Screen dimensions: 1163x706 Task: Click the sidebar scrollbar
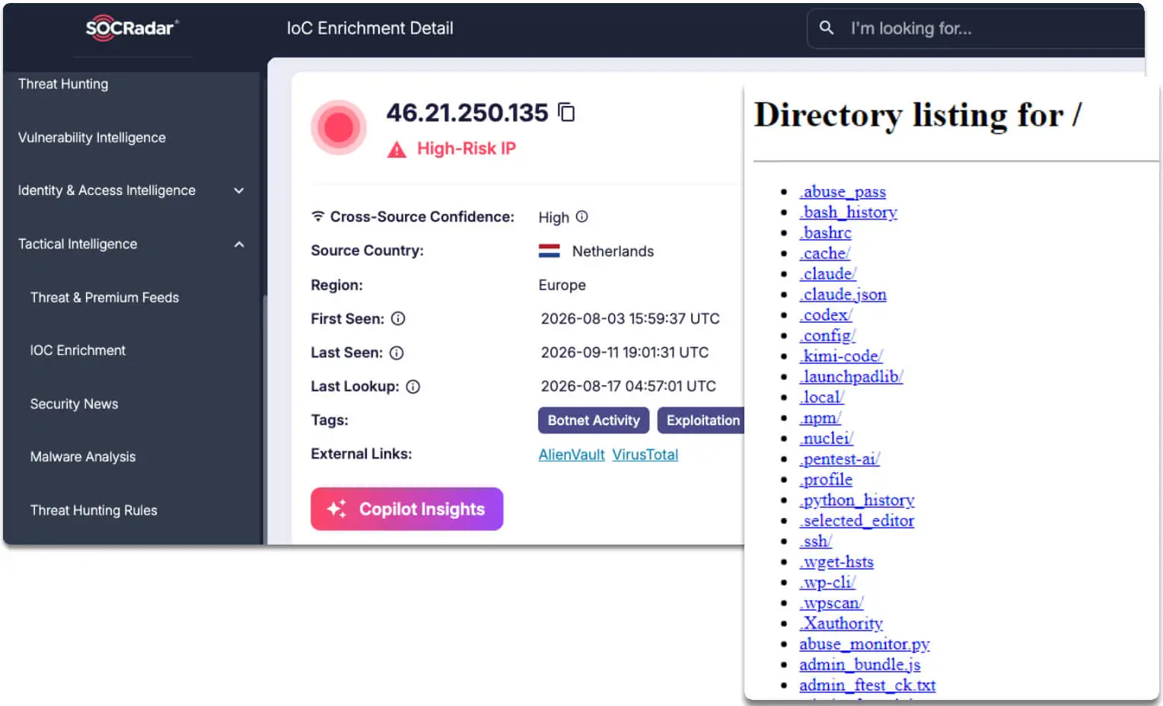265,419
